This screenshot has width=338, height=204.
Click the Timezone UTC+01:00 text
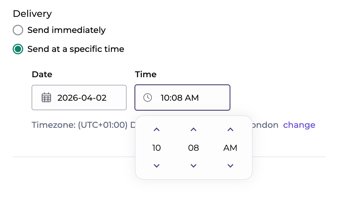click(79, 125)
